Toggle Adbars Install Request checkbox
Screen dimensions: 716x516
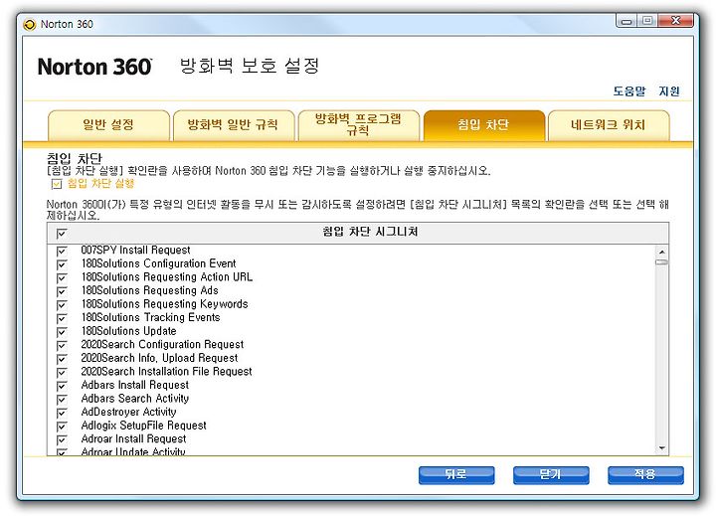[62, 386]
